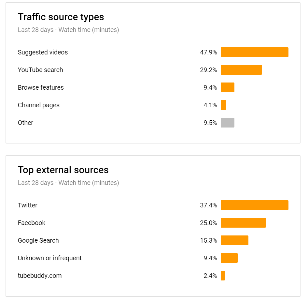Screen dimensions: 308x301
Task: Click the Channel pages label
Action: (39, 105)
